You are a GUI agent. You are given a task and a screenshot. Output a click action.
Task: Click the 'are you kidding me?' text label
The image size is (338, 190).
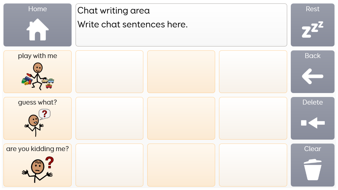pos(38,149)
